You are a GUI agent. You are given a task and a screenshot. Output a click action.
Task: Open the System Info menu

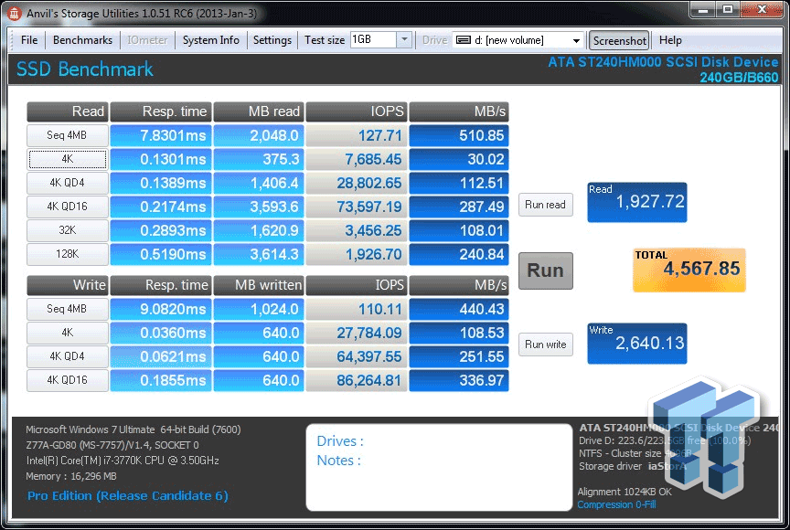click(x=210, y=40)
